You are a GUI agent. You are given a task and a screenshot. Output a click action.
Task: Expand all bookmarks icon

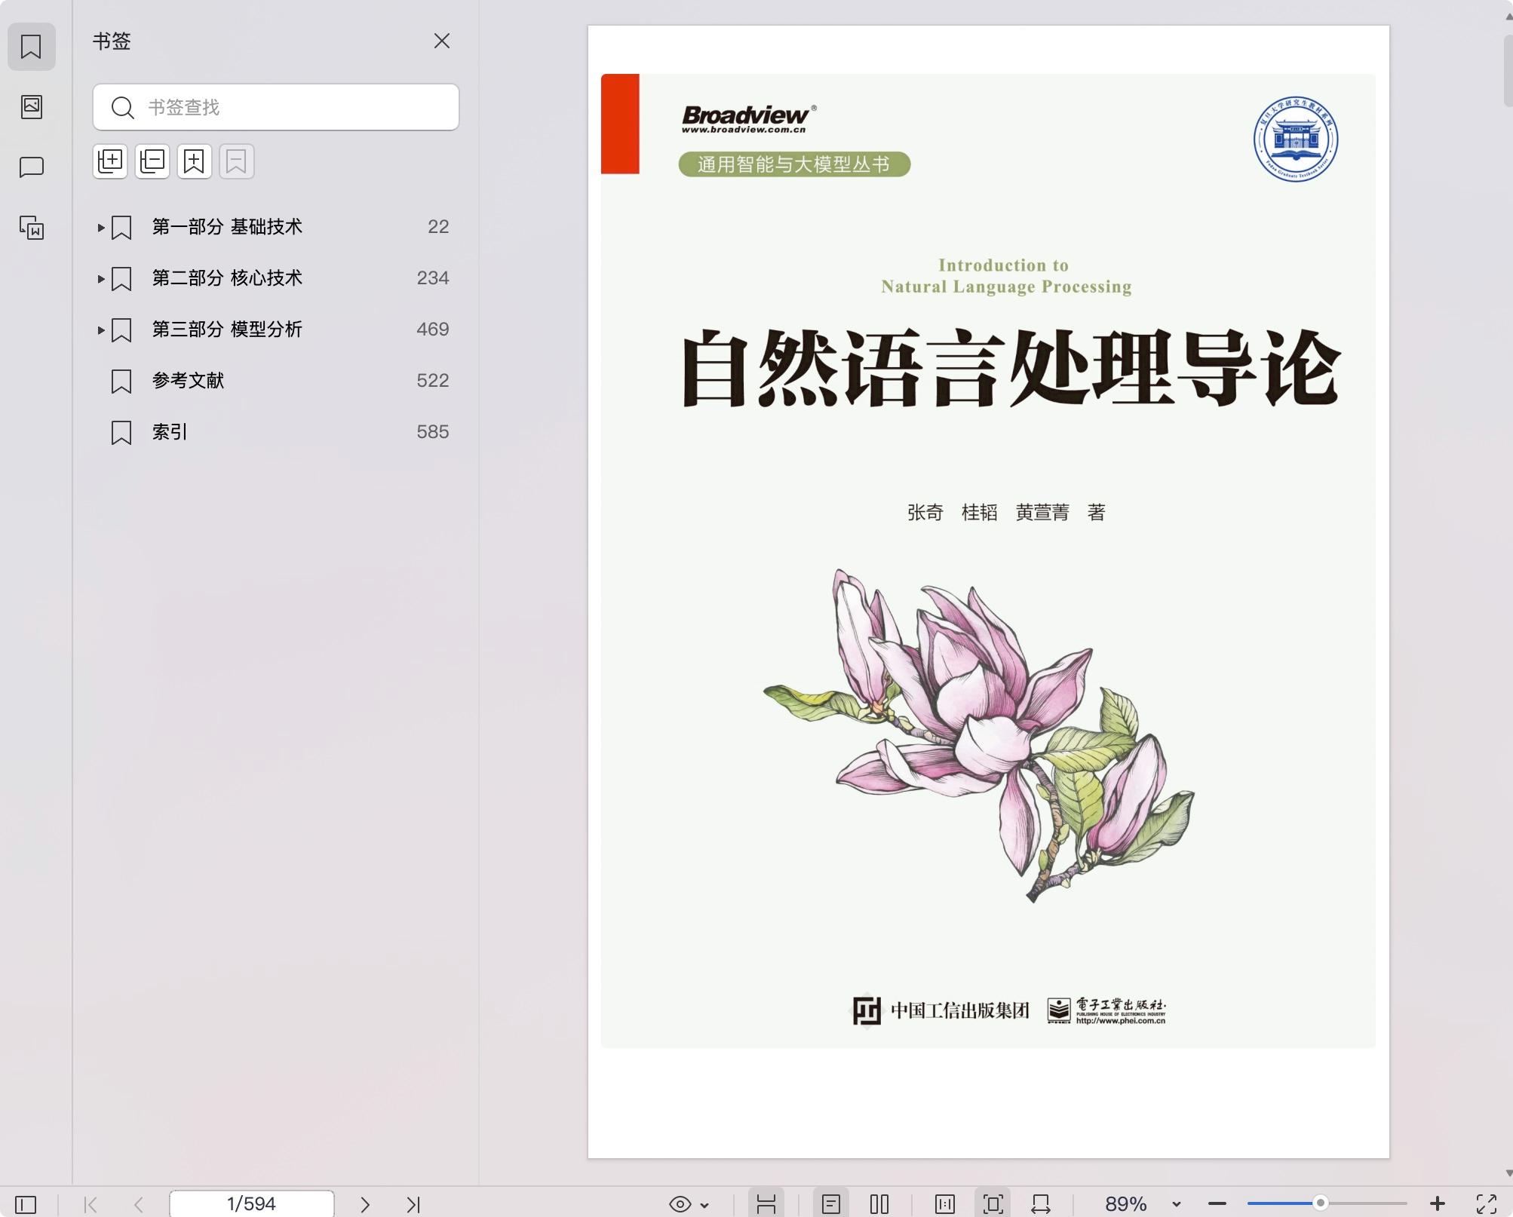click(110, 161)
